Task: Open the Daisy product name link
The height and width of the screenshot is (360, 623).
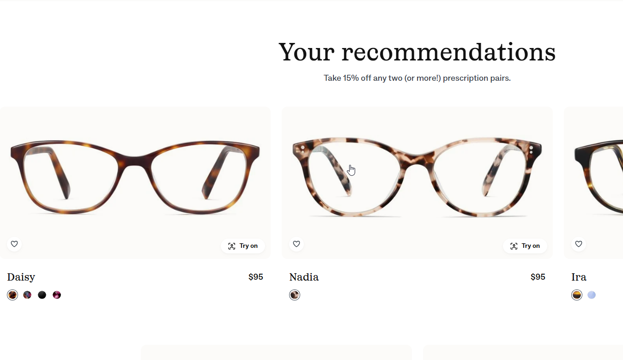Action: point(21,277)
